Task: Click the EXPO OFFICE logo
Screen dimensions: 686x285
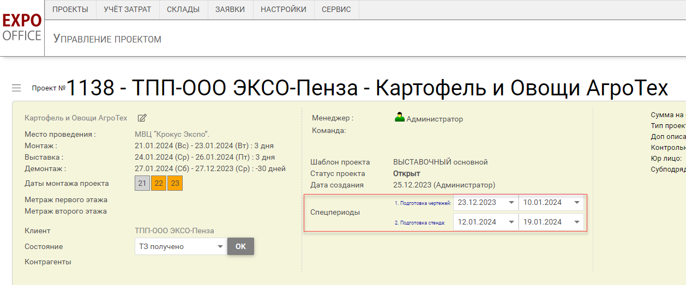Action: pyautogui.click(x=22, y=28)
